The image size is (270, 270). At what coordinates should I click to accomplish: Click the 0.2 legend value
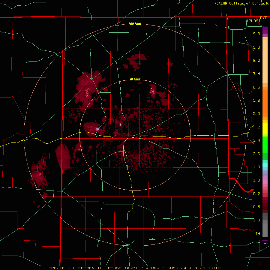256,194
